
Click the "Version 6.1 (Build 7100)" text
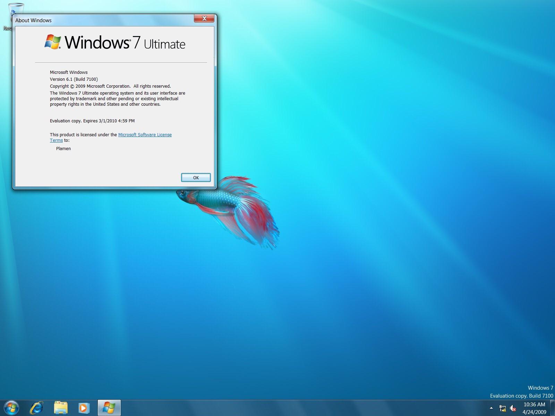[x=74, y=79]
